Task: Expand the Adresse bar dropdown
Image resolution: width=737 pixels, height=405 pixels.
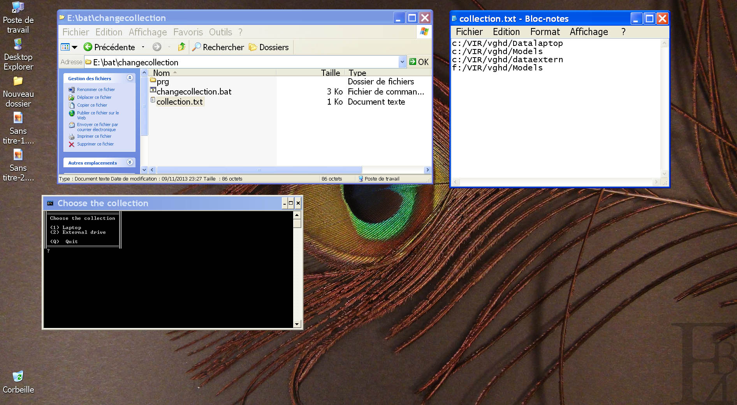Action: pos(402,62)
